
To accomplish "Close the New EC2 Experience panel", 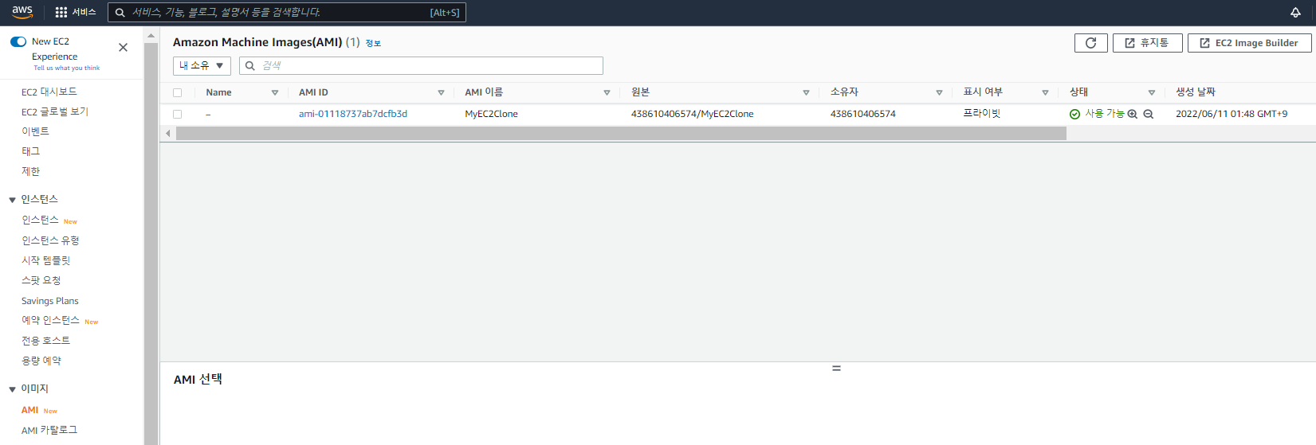I will click(123, 48).
